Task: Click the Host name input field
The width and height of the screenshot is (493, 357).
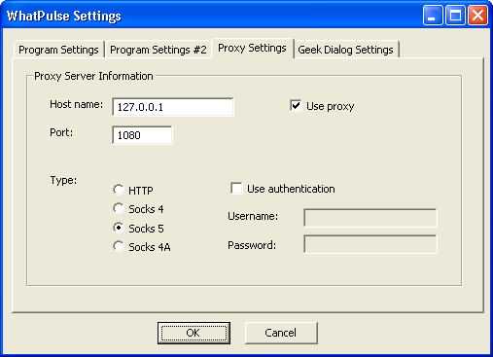Action: pos(173,107)
